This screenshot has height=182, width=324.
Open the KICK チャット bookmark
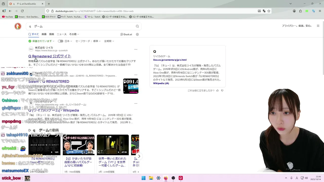(x=49, y=17)
